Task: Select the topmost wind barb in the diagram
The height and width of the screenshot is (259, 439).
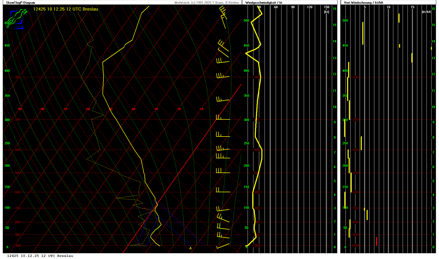Action: pos(223,11)
